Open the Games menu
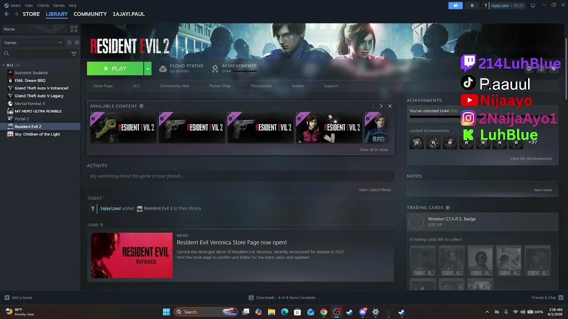 click(x=59, y=5)
